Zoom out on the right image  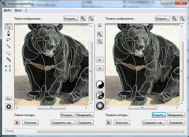pyautogui.click(x=182, y=18)
